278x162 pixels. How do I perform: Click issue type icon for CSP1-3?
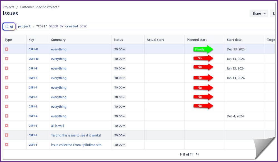7,125
